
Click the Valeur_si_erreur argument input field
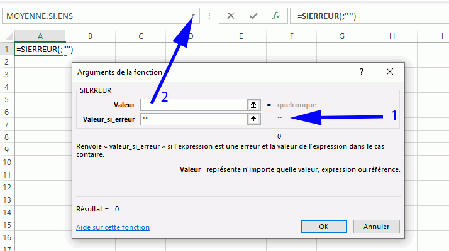194,119
